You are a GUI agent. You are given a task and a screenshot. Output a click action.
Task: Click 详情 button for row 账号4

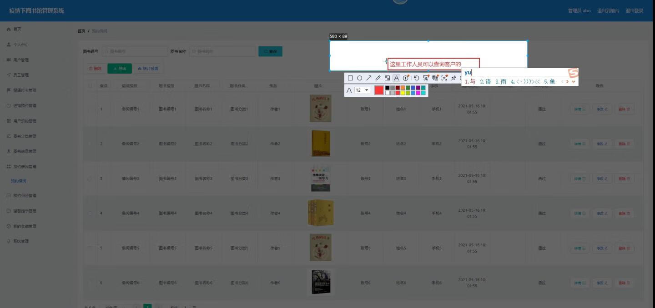tap(579, 213)
